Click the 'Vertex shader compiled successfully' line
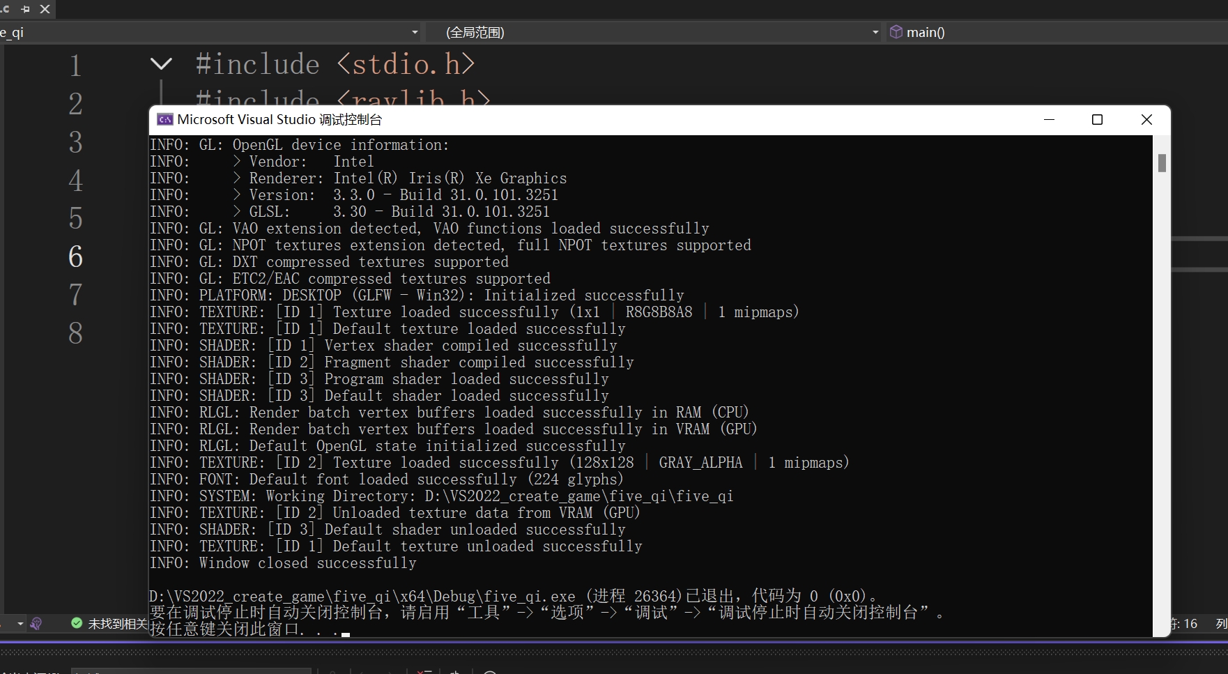Image resolution: width=1228 pixels, height=674 pixels. point(383,346)
